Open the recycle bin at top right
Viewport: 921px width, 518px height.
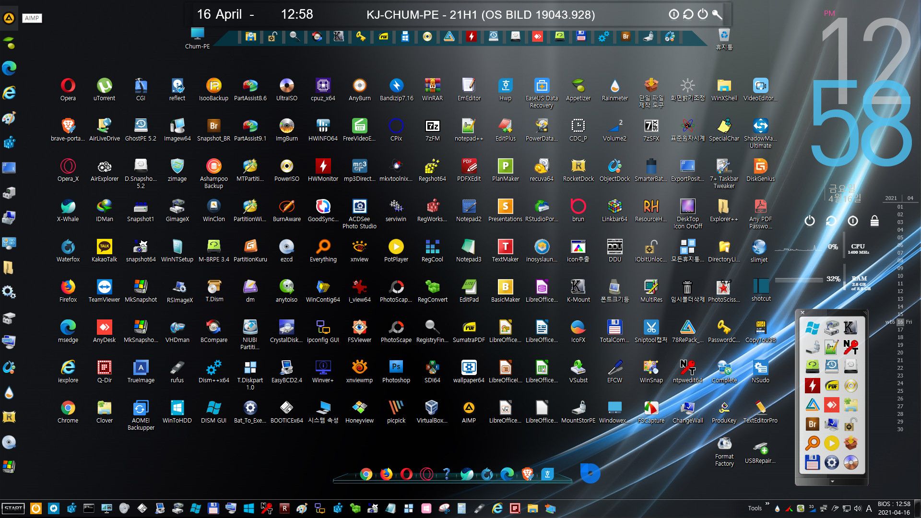point(724,39)
